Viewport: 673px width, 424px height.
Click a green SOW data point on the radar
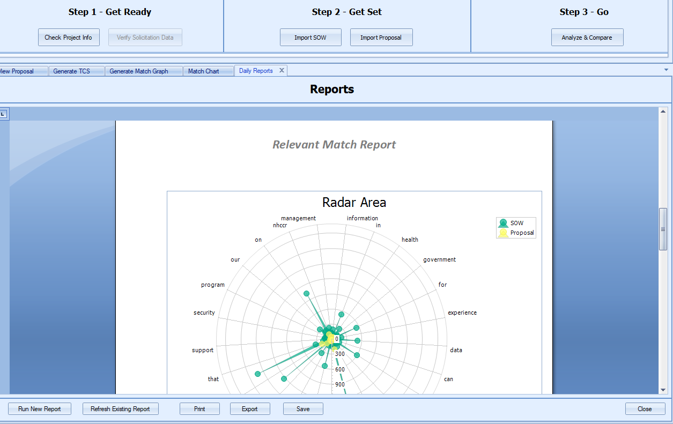click(306, 293)
